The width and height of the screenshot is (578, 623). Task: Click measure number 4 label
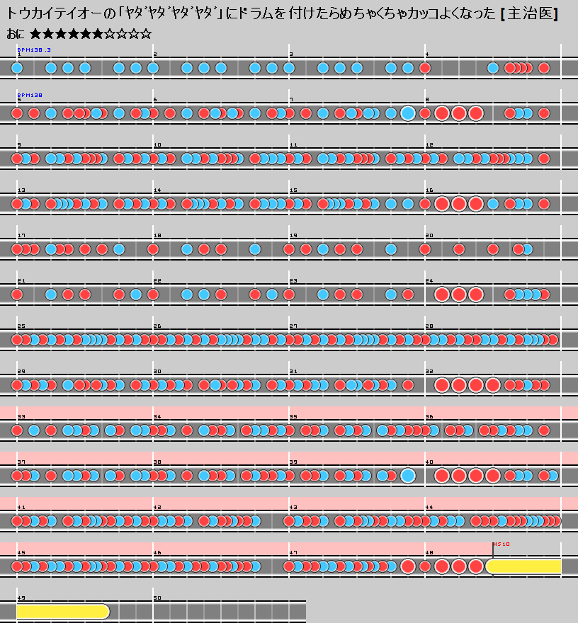(427, 55)
